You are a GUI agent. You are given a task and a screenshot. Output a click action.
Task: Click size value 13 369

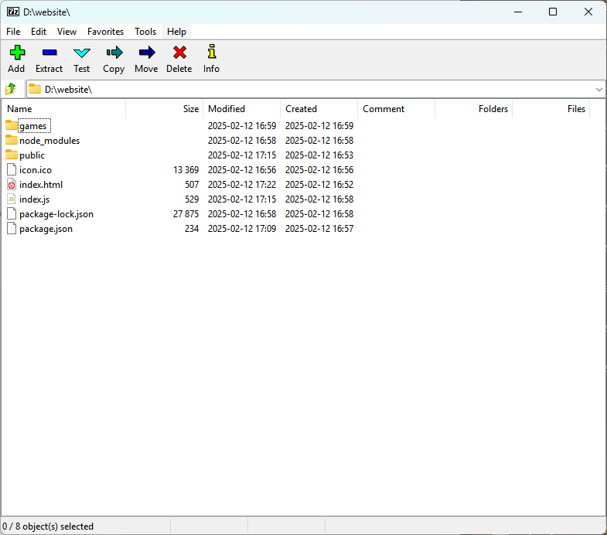click(x=186, y=170)
